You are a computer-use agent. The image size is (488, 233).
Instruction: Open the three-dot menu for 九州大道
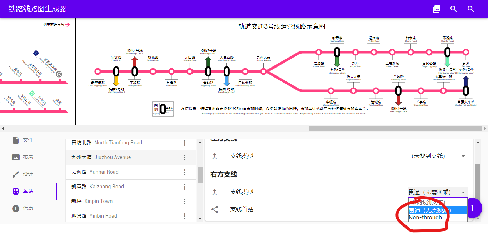185,157
